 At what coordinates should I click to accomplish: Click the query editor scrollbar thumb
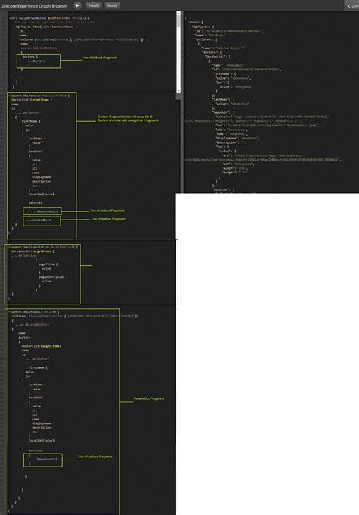[x=179, y=21]
